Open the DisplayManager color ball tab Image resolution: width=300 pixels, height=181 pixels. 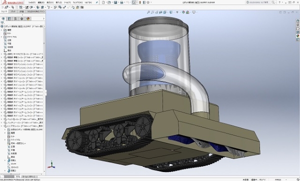(x=28, y=19)
